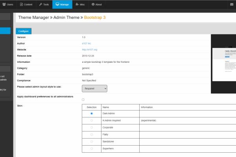
Task: Select the Sandstone skin radio
Action: click(92, 142)
